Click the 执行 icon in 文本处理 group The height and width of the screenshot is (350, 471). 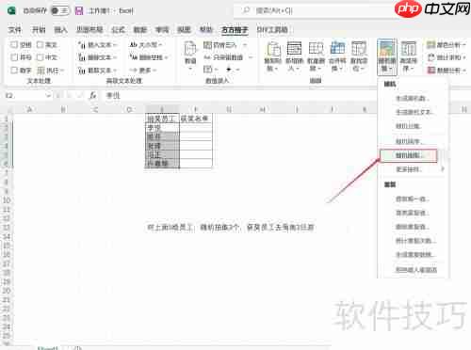click(41, 71)
